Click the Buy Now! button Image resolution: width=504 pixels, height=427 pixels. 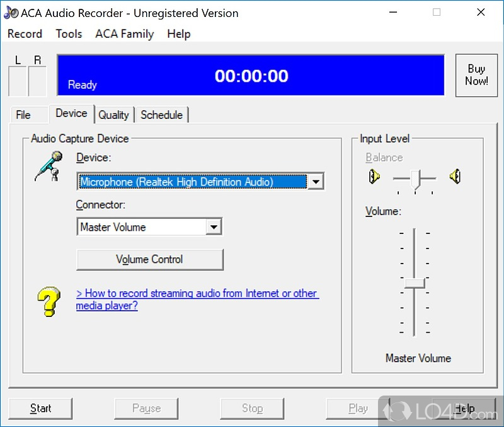[476, 75]
